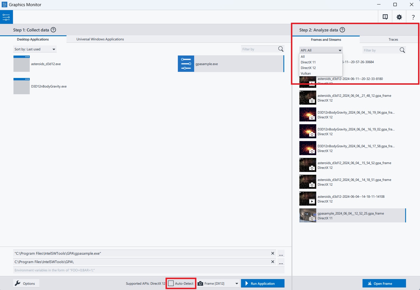Select the frame name D3D12nBodyGravity_2024_06_04__16_19_02
Image resolution: width=420 pixels, height=290 pixels.
[x=356, y=129]
